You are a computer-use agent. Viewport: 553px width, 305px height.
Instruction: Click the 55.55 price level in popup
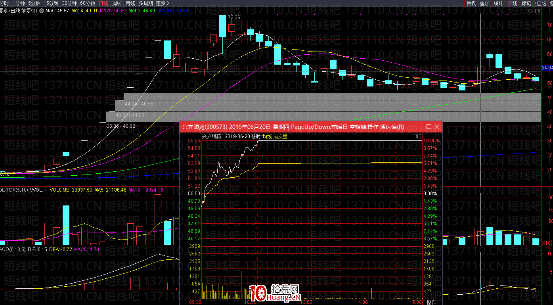194,141
